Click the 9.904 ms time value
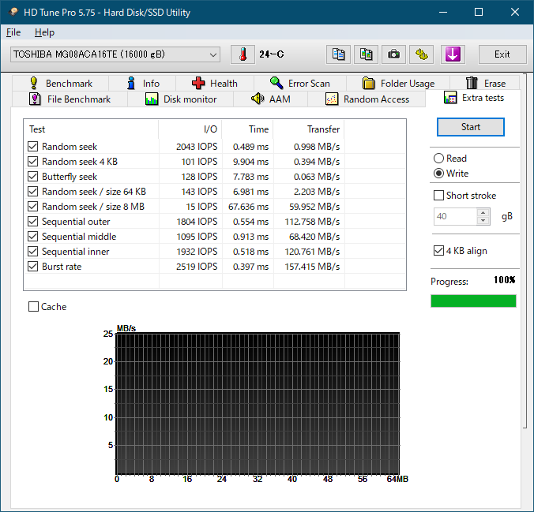This screenshot has height=512, width=534. click(x=251, y=162)
